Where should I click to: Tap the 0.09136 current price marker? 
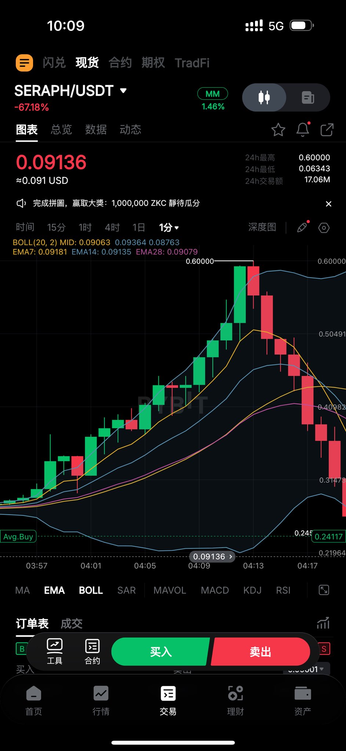212,556
